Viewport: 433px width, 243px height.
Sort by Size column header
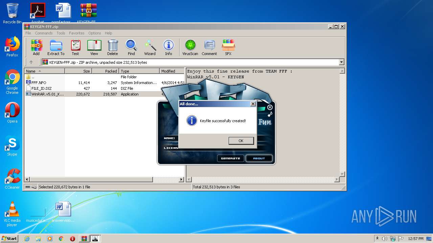point(78,71)
